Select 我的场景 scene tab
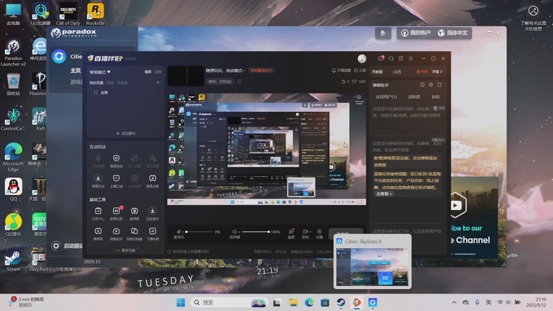 coord(96,83)
